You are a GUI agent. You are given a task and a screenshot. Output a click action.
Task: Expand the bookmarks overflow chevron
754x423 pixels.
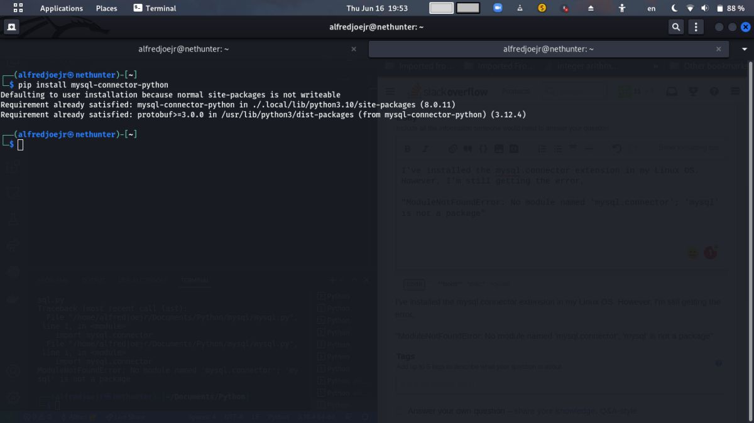pos(656,66)
